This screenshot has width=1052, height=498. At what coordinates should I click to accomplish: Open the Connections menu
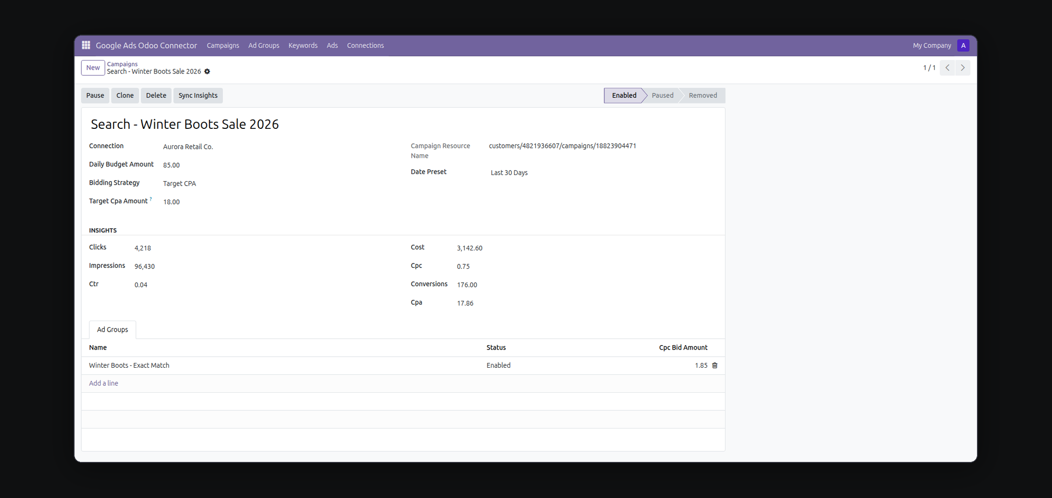click(x=365, y=45)
